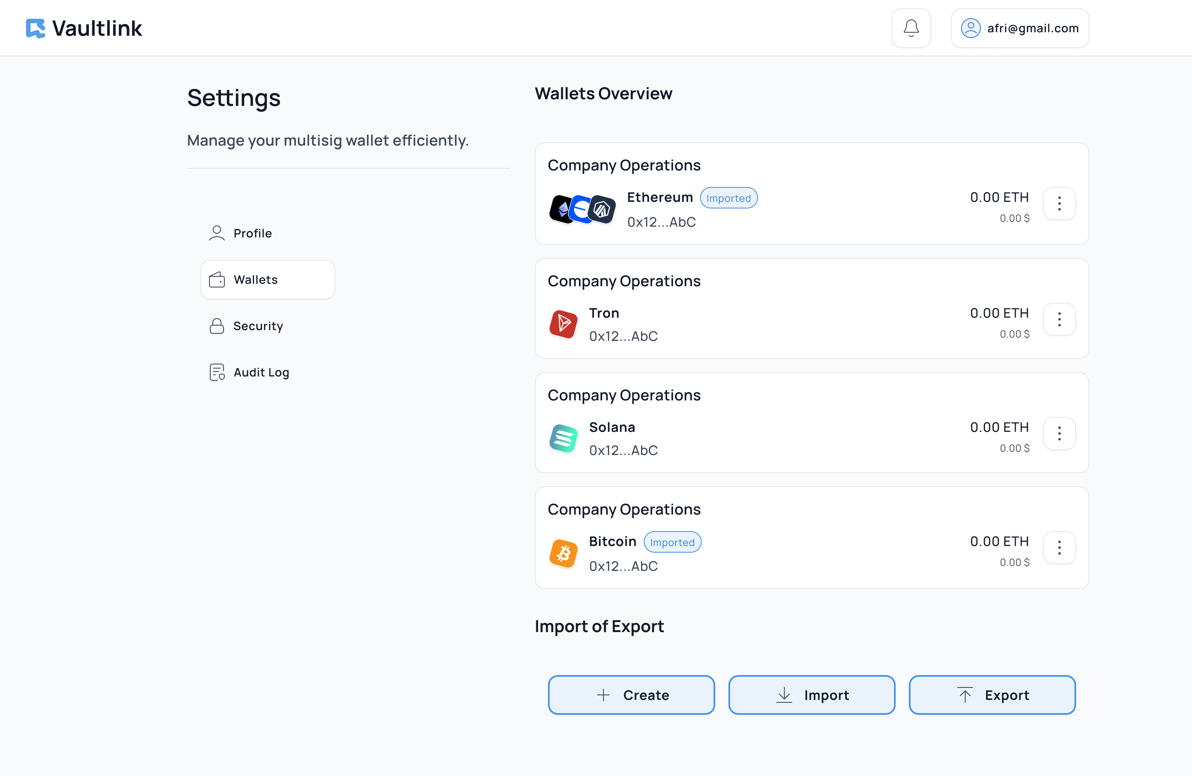Click the Solana address 0x12...AbC
The height and width of the screenshot is (776, 1192).
coord(623,450)
